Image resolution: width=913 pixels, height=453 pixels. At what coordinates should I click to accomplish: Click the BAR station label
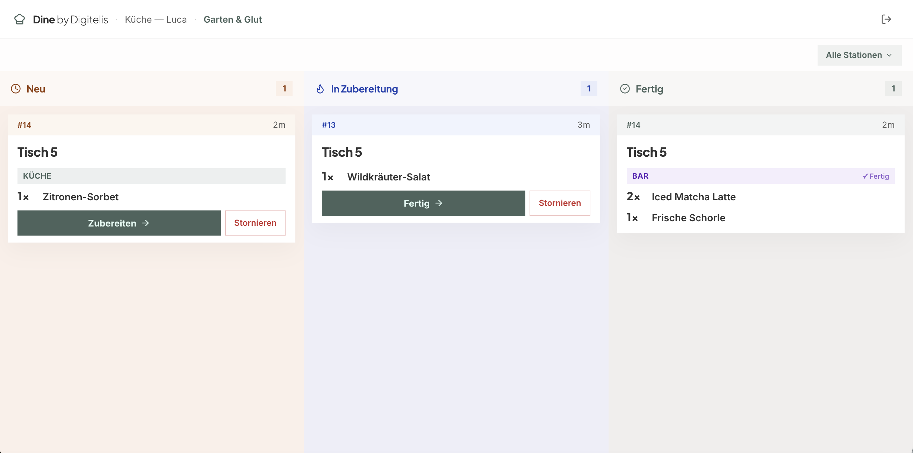tap(640, 176)
